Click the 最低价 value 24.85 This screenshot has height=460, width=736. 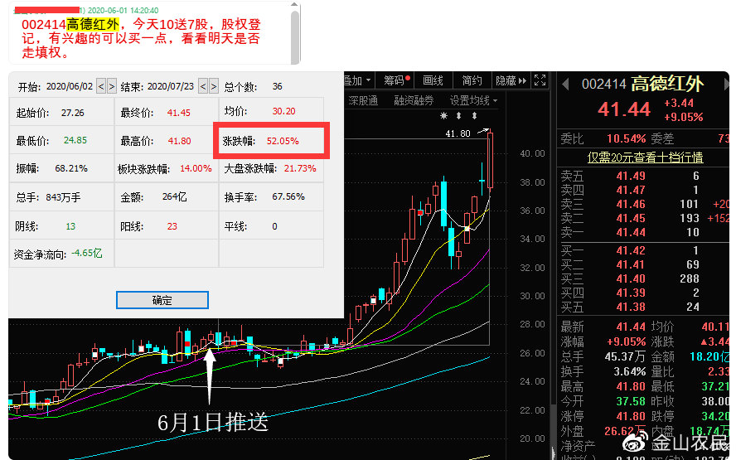(x=75, y=140)
